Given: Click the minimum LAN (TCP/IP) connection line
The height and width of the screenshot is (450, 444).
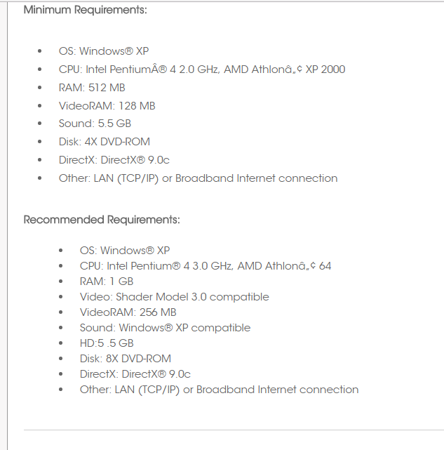Looking at the screenshot, I should (199, 178).
